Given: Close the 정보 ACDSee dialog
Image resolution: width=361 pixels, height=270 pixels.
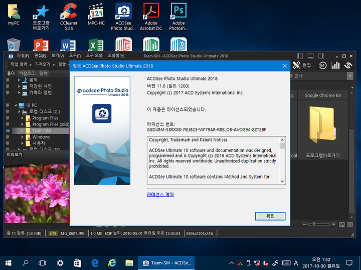Looking at the screenshot, I should 285,66.
